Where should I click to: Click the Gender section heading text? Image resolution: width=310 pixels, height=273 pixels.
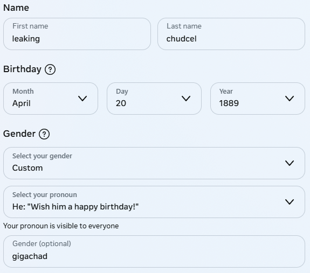pos(19,134)
